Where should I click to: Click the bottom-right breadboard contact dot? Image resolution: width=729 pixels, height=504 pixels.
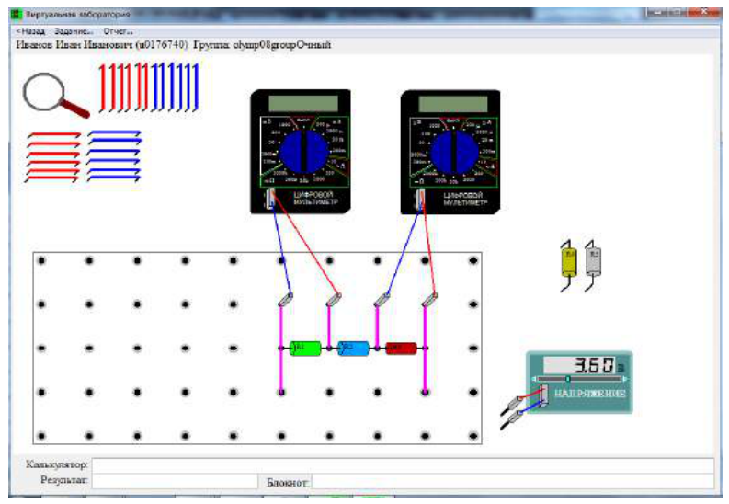(473, 436)
